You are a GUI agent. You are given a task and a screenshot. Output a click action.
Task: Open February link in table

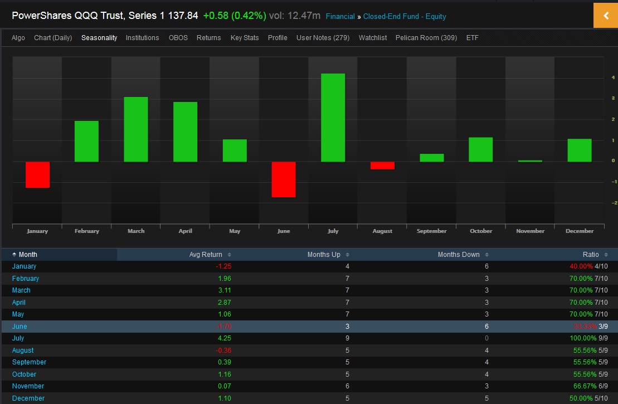coord(26,278)
